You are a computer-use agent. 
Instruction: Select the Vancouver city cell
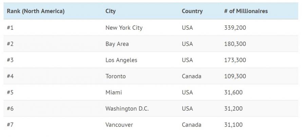click(119, 125)
